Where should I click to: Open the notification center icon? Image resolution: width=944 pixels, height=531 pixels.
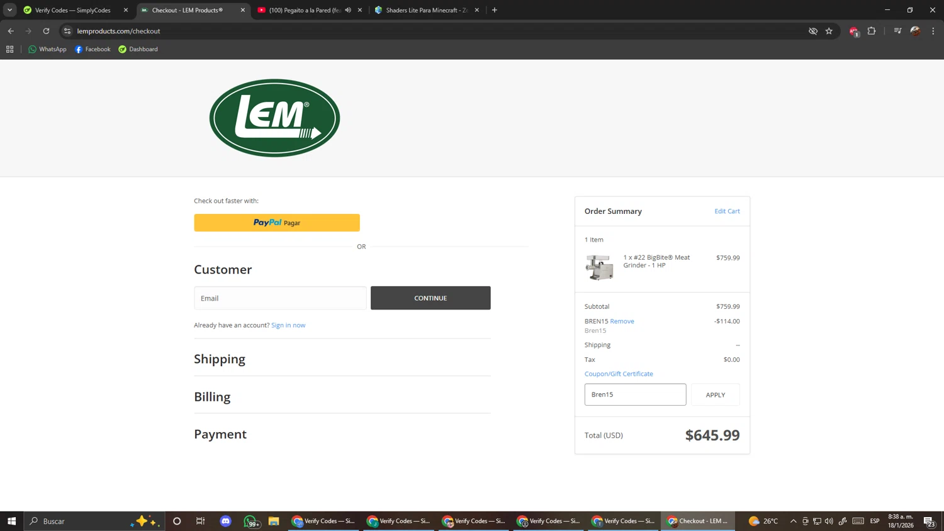929,521
